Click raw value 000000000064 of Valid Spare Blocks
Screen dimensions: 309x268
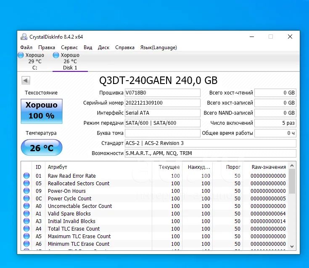tap(268, 214)
